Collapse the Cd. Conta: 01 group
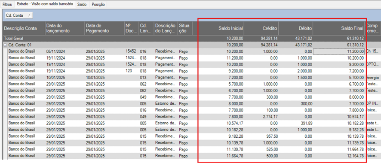The image size is (381, 163). point(5,45)
